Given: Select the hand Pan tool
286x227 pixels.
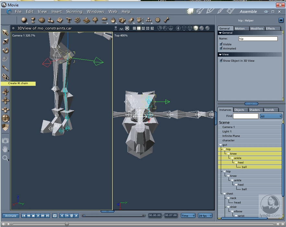Looking at the screenshot, I should pyautogui.click(x=5, y=149).
